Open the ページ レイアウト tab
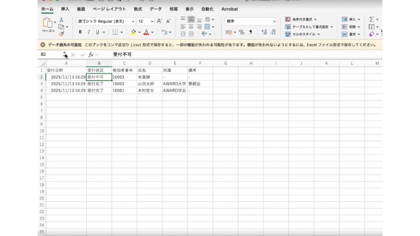Viewport: 420px width, 236px height. 110,9
